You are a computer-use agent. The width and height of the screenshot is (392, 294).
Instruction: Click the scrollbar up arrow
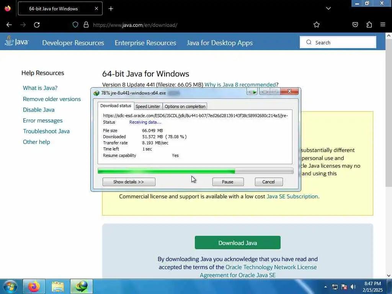(x=389, y=36)
